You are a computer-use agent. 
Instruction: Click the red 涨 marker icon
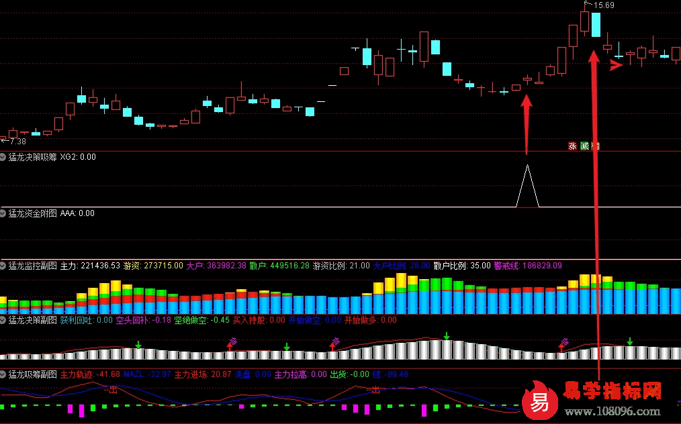click(572, 146)
